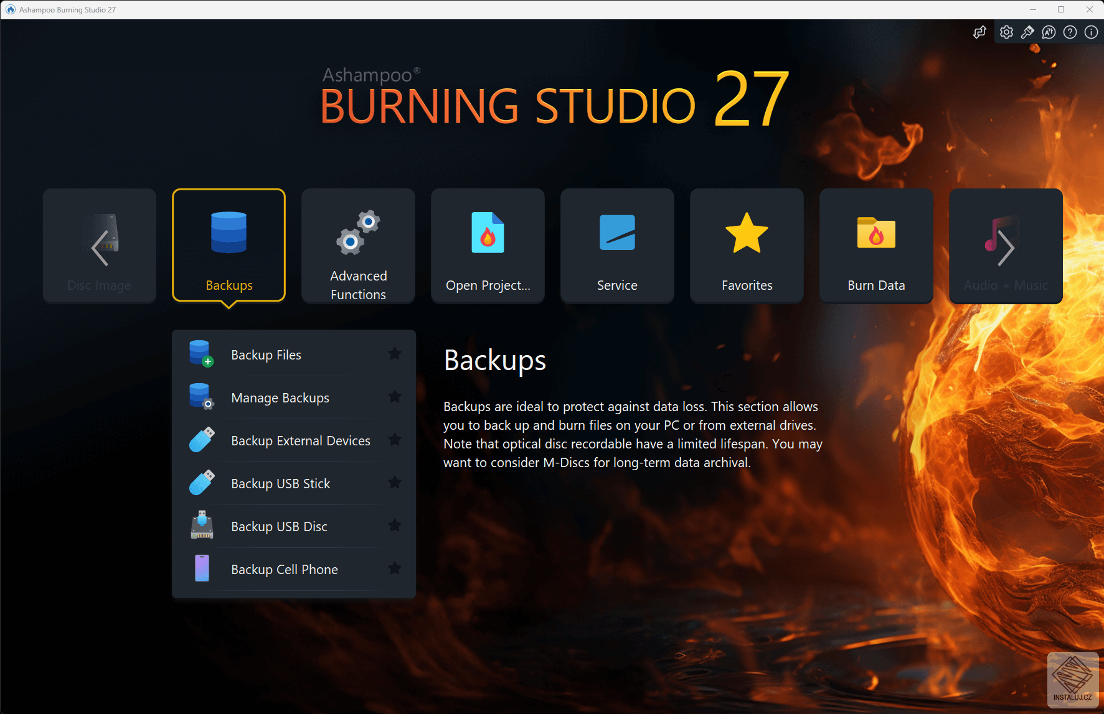This screenshot has height=714, width=1104.
Task: Open an existing project via Open Project
Action: click(488, 246)
